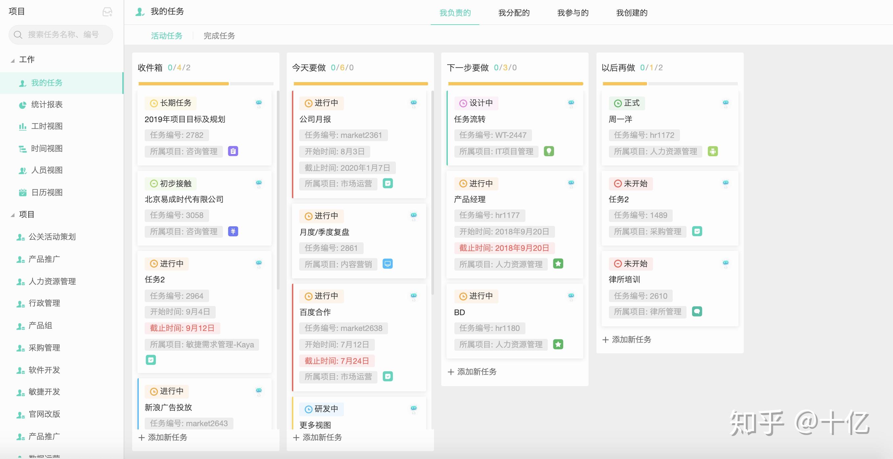Open 长期任务 status dropdown on 2019年项目目标及规划
This screenshot has height=459, width=893.
pyautogui.click(x=171, y=103)
